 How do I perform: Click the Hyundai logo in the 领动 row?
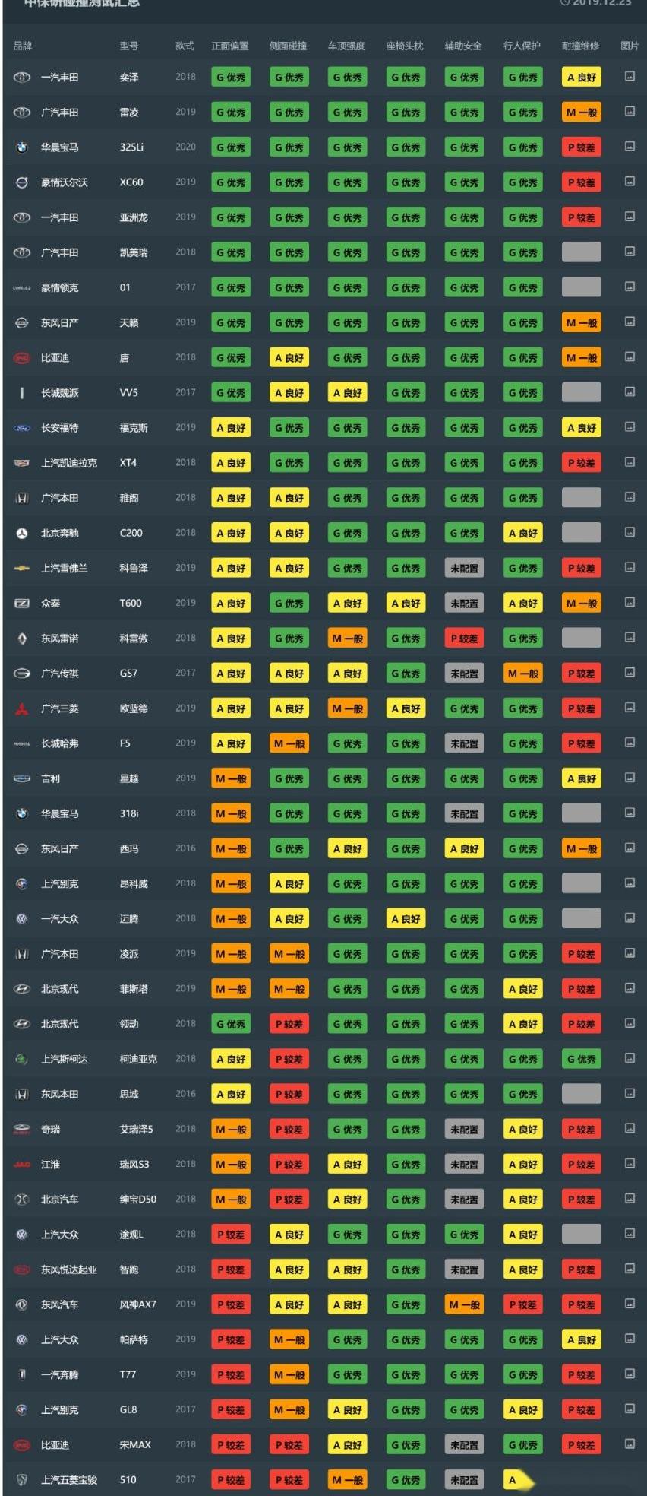[x=22, y=1024]
